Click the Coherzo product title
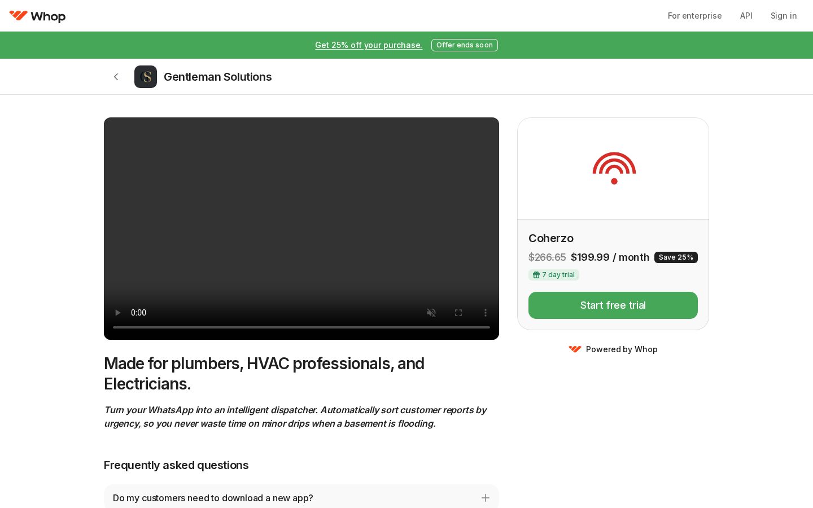 pyautogui.click(x=551, y=238)
